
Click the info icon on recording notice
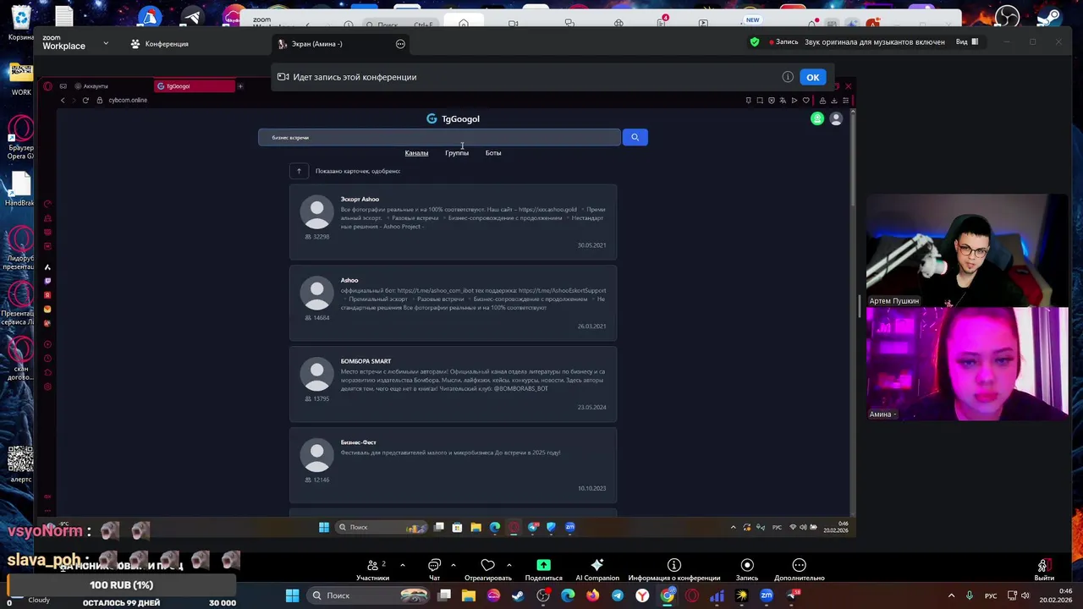point(788,77)
